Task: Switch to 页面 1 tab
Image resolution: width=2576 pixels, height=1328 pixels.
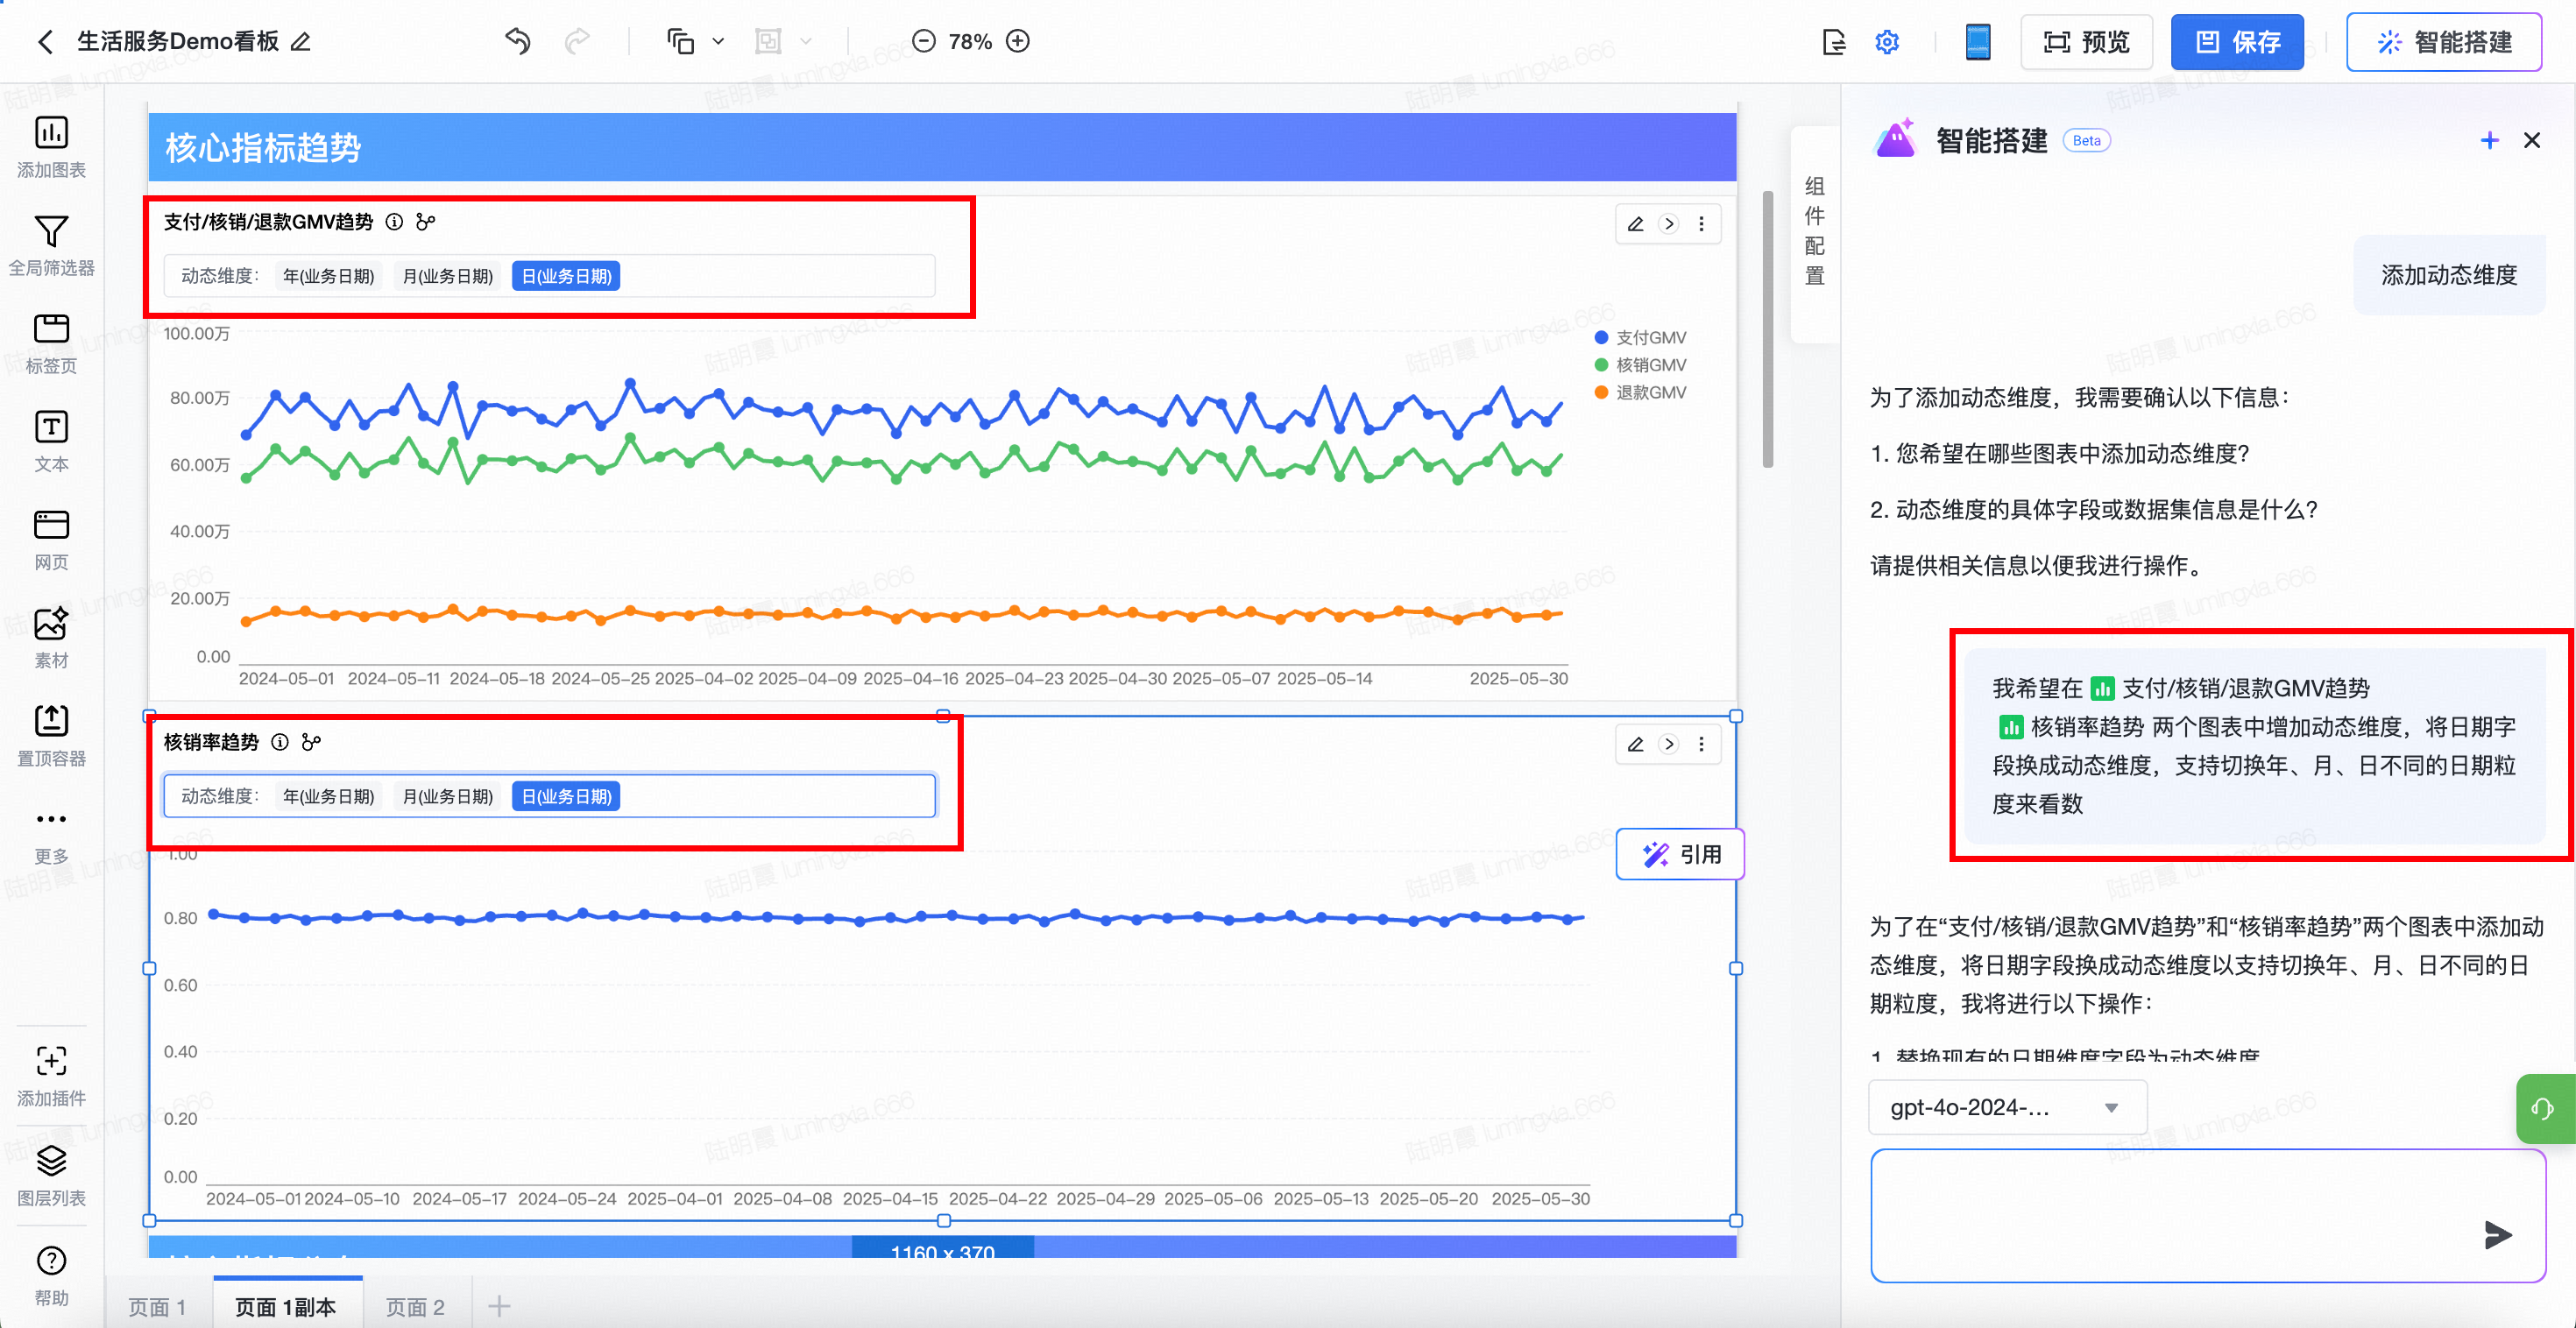Action: 157,1306
